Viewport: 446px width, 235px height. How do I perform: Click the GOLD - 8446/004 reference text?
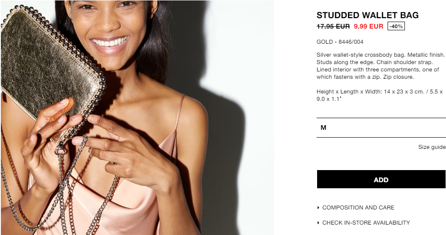340,42
